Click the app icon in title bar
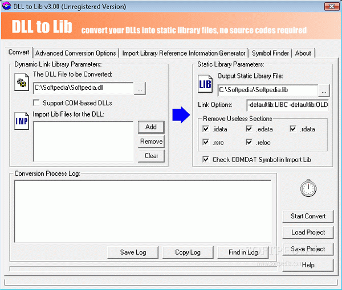This screenshot has width=342, height=290. click(6, 6)
